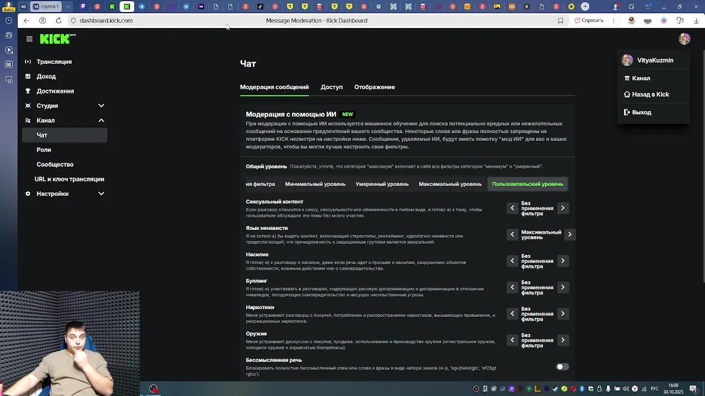Image resolution: width=705 pixels, height=396 pixels.
Task: Reload the page with the refresh icon
Action: coord(58,20)
